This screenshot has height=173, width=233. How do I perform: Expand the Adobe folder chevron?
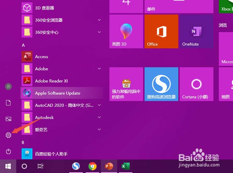pos(99,69)
